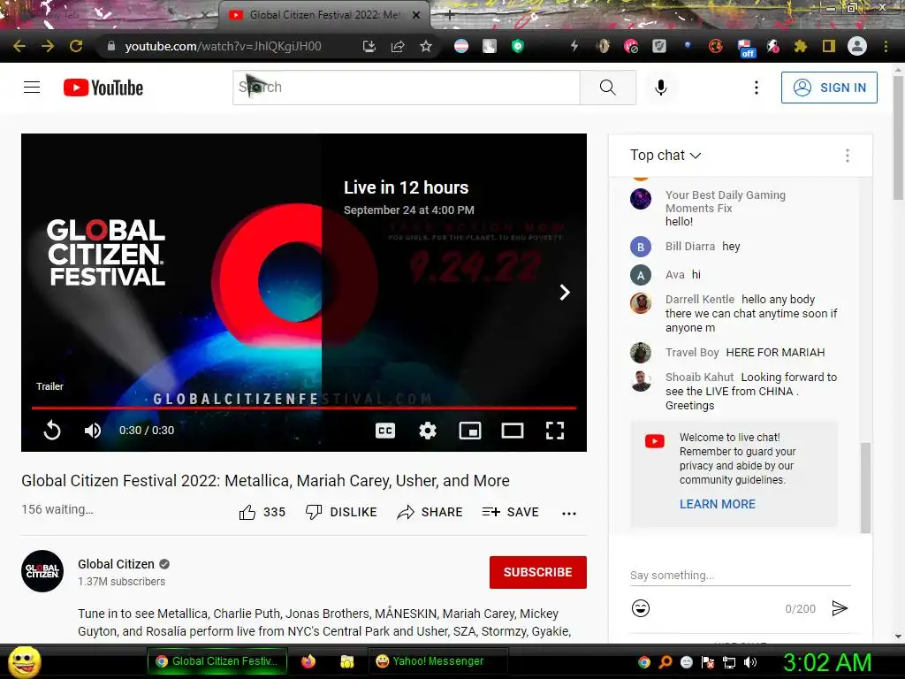Mute the video volume
This screenshot has height=679, width=905.
92,431
